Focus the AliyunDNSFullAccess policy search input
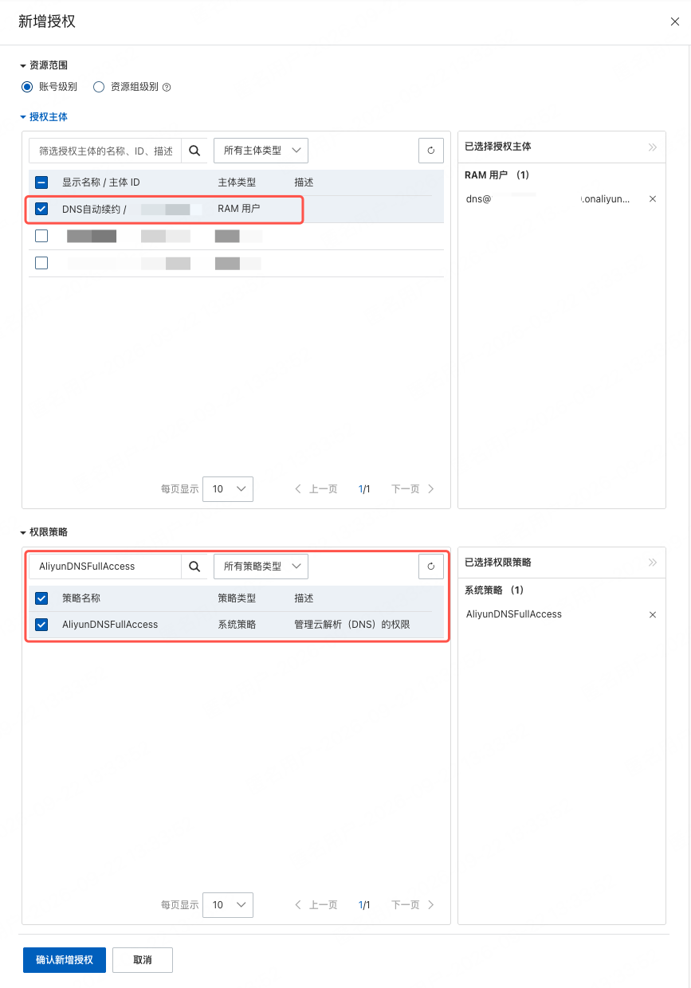The height and width of the screenshot is (988, 691). coord(106,567)
